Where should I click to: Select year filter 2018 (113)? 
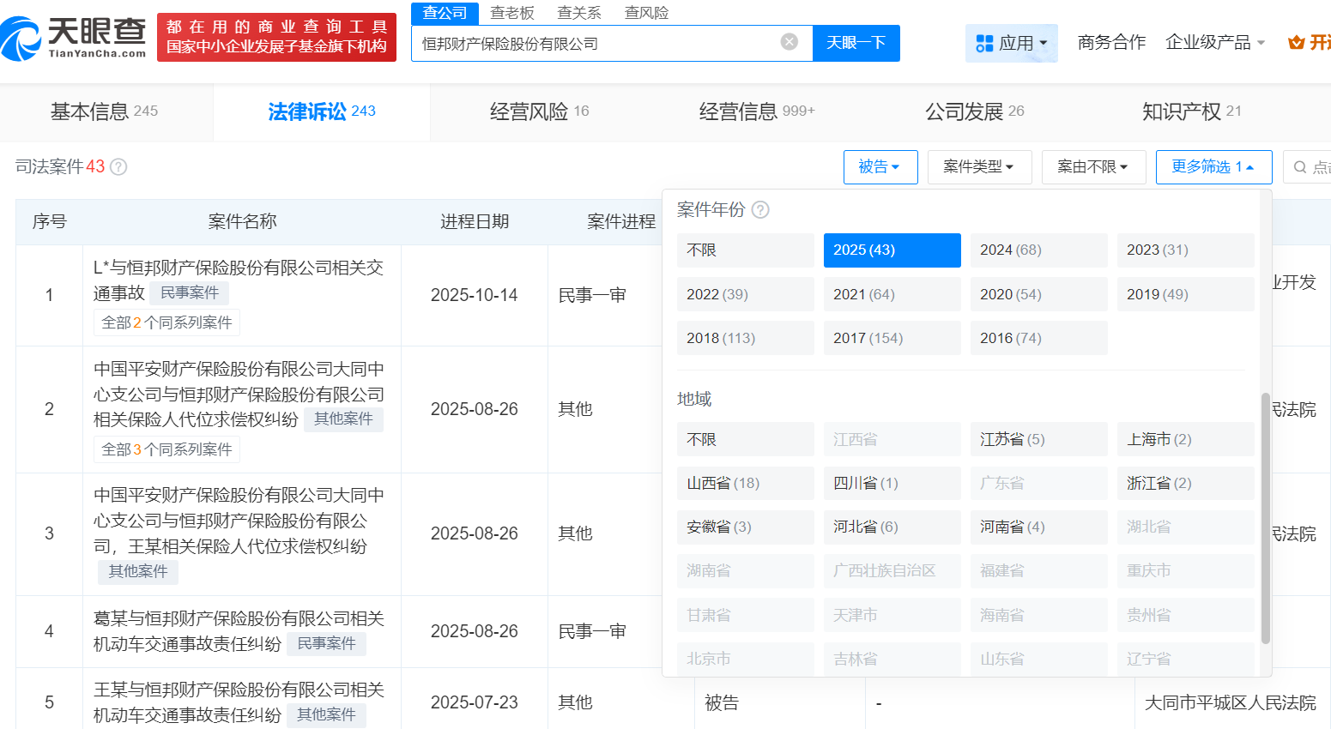pyautogui.click(x=745, y=338)
